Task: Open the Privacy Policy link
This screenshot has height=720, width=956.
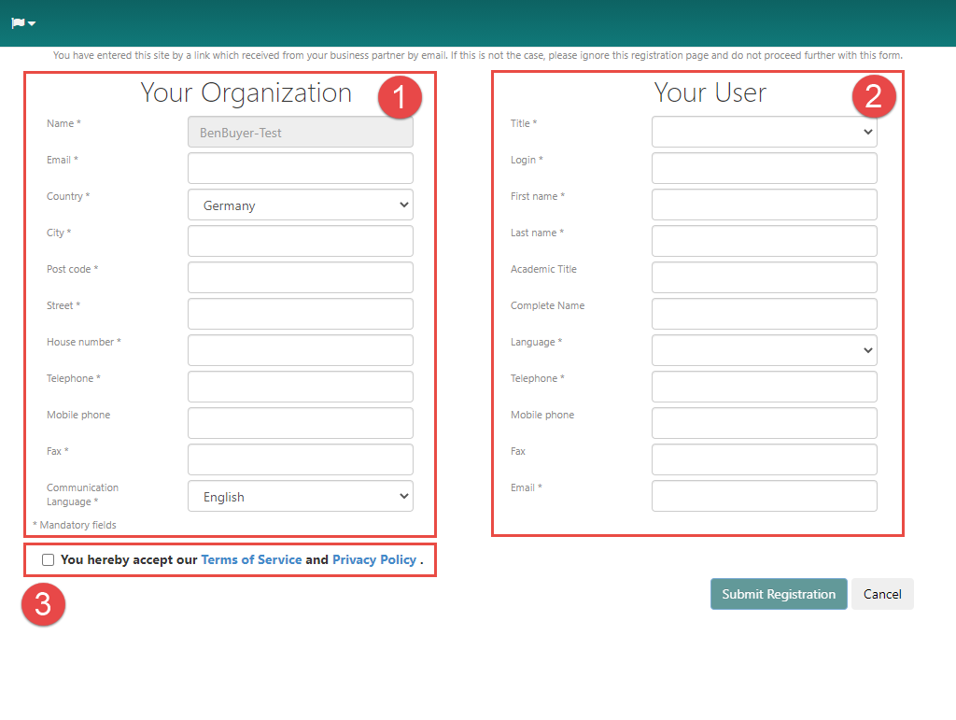Action: (x=373, y=559)
